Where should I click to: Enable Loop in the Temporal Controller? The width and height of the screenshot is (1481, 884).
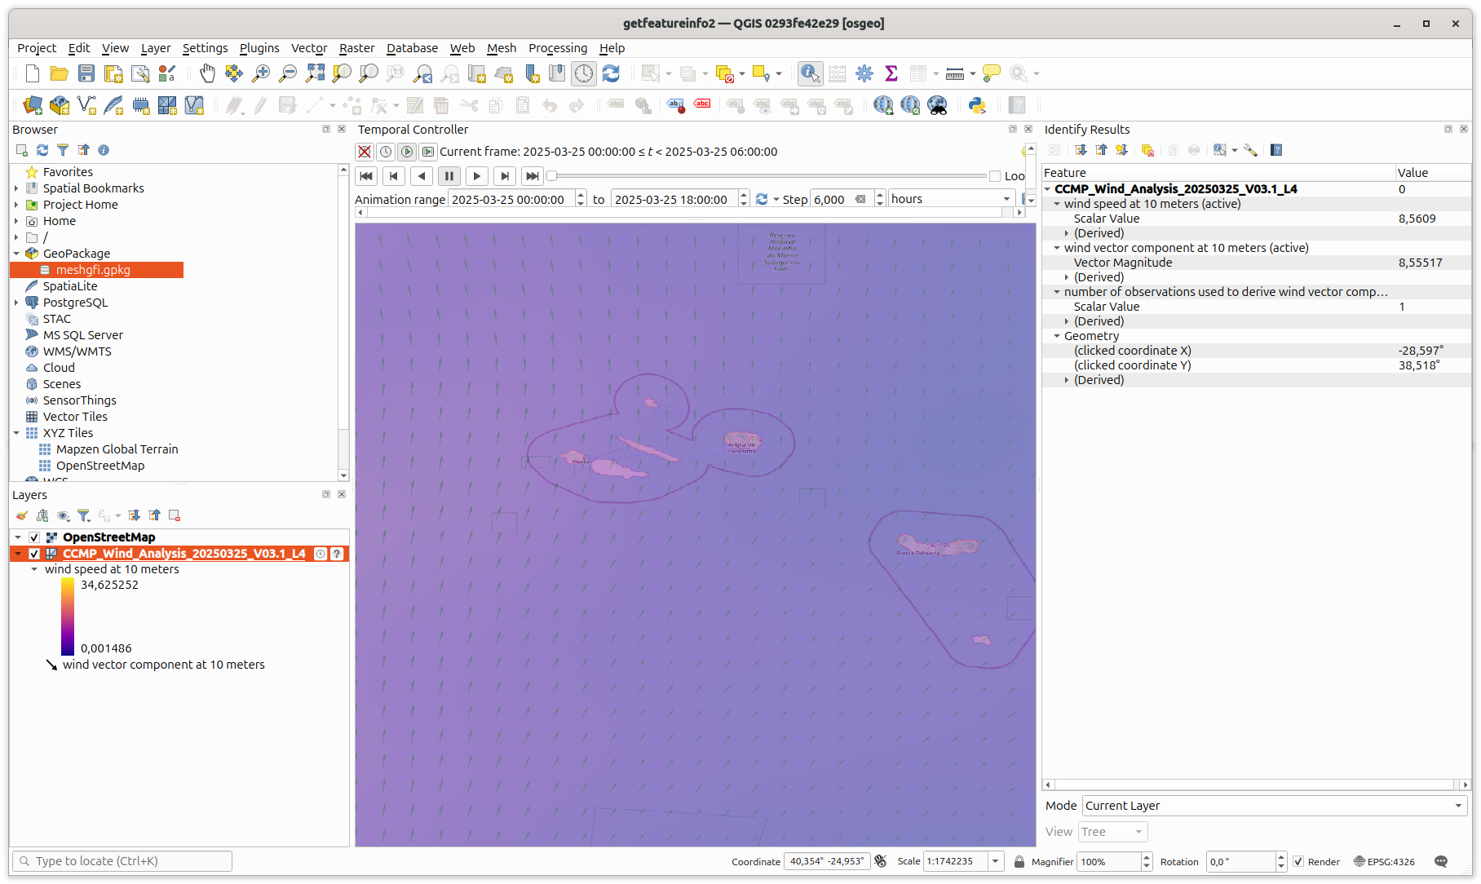click(x=996, y=175)
